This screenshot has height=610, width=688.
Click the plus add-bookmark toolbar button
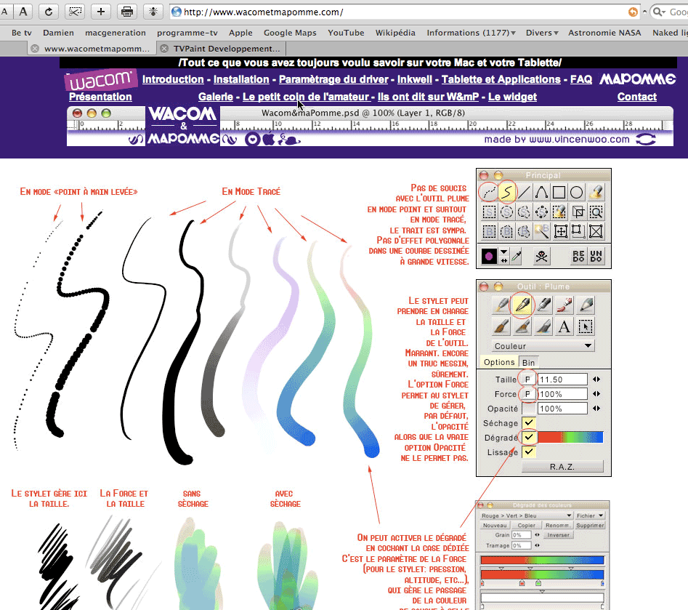[100, 12]
